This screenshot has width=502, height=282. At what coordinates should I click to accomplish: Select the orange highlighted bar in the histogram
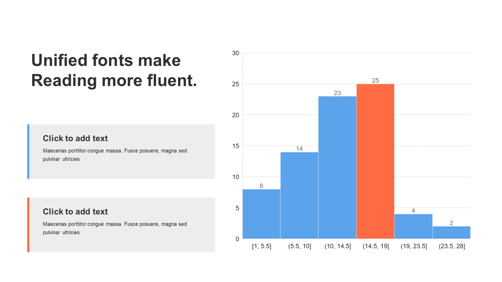pyautogui.click(x=375, y=161)
